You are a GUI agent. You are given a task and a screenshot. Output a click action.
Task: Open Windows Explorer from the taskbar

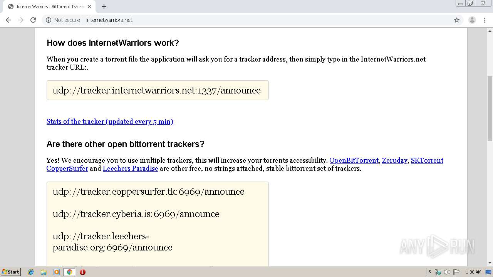(44, 272)
